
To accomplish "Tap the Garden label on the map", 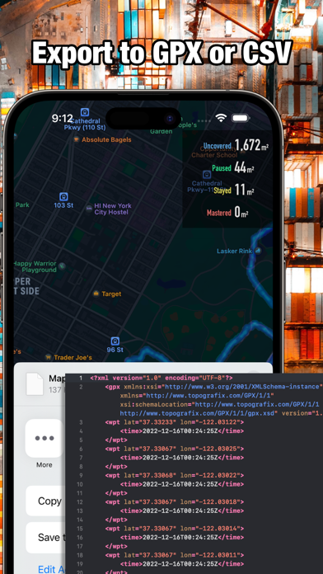I will click(x=161, y=131).
